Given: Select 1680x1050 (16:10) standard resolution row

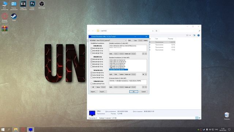Looking at the screenshot, I should pos(118,62).
